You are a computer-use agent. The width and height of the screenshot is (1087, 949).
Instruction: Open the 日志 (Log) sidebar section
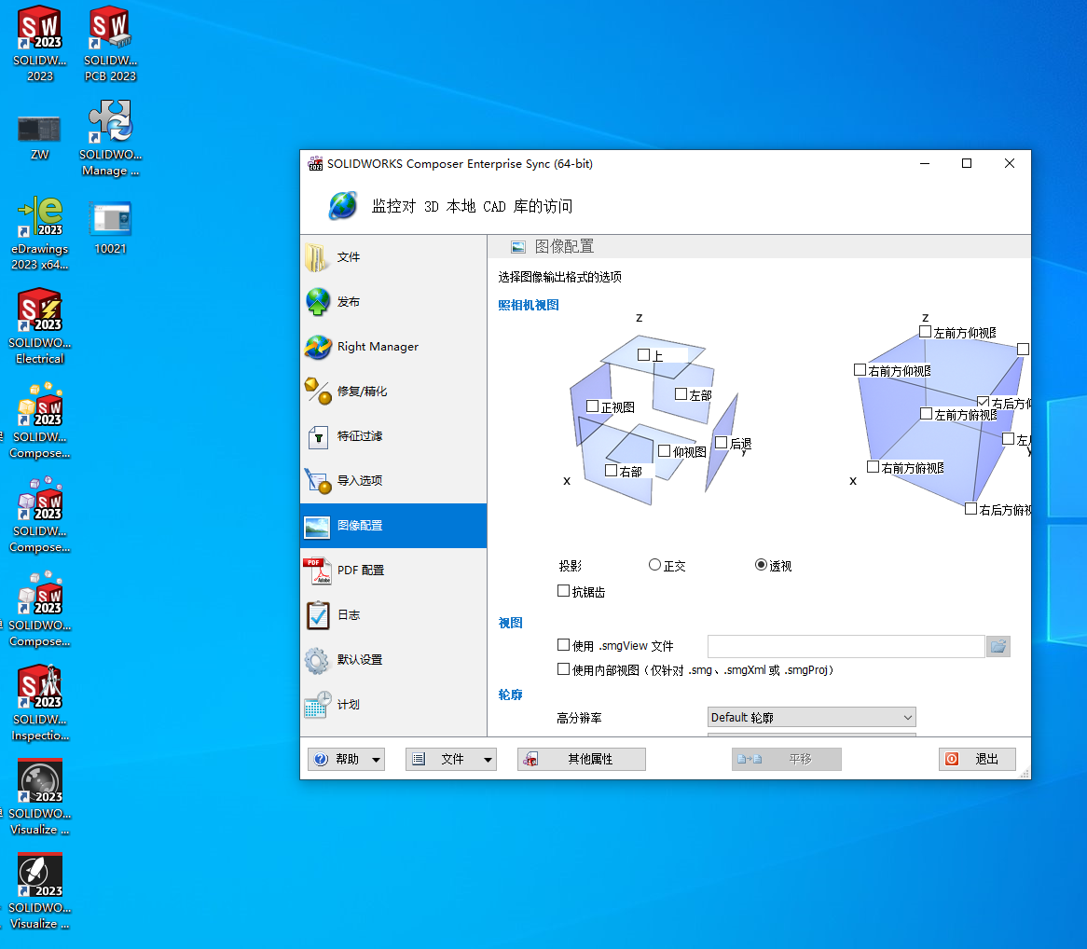(x=349, y=615)
